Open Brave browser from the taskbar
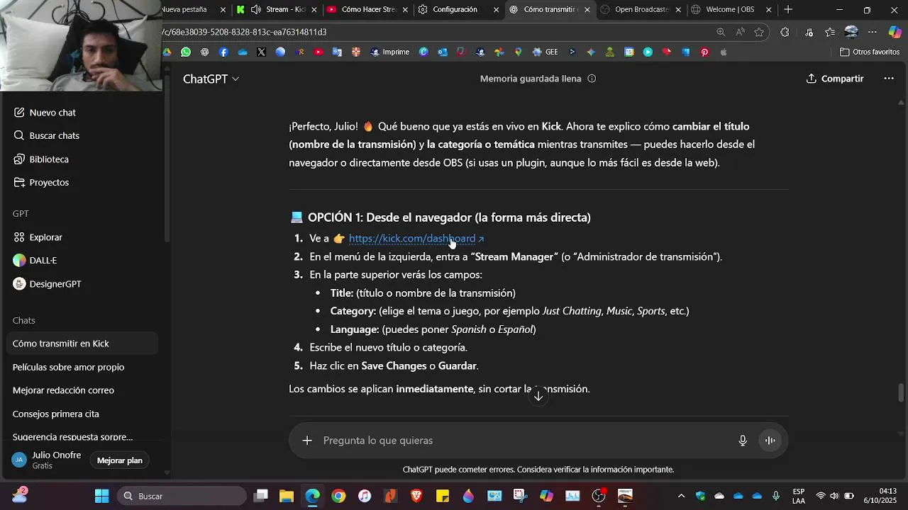The height and width of the screenshot is (510, 908). (416, 496)
